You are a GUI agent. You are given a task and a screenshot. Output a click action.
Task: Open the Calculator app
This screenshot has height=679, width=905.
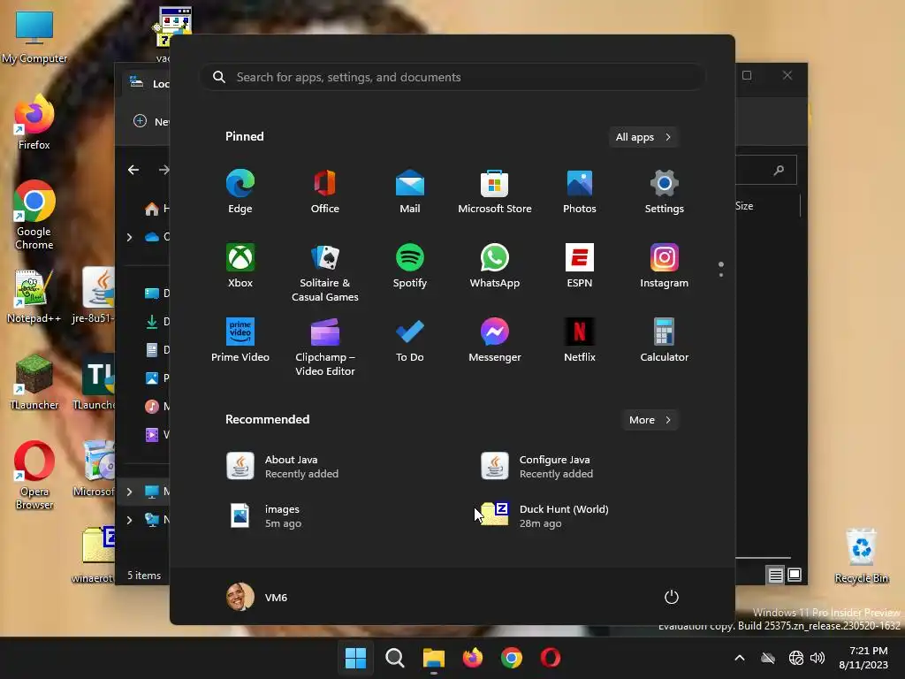665,340
